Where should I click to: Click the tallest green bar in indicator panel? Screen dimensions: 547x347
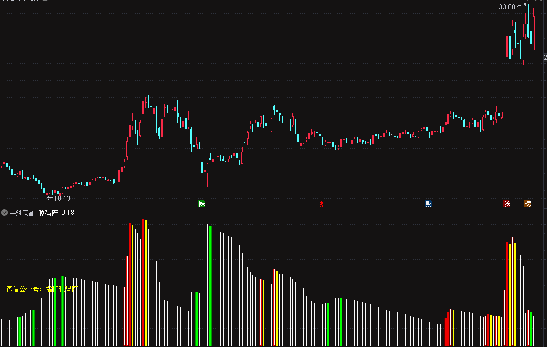click(x=210, y=285)
